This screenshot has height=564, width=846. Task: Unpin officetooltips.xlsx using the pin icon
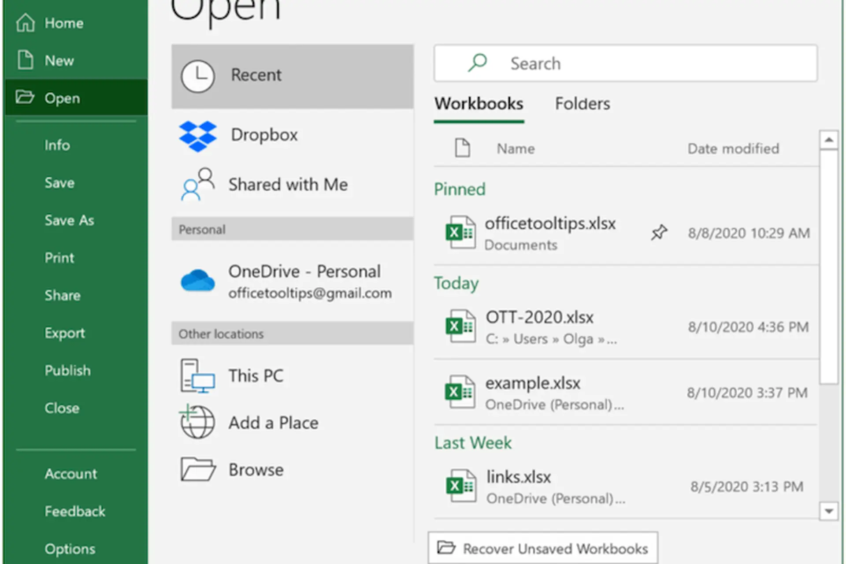coord(659,233)
